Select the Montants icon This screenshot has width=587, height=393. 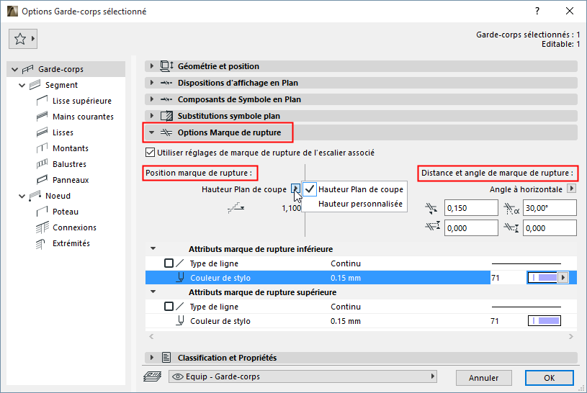click(42, 148)
